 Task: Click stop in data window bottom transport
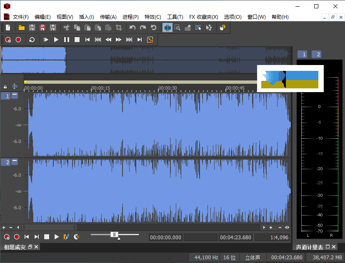pos(46,237)
